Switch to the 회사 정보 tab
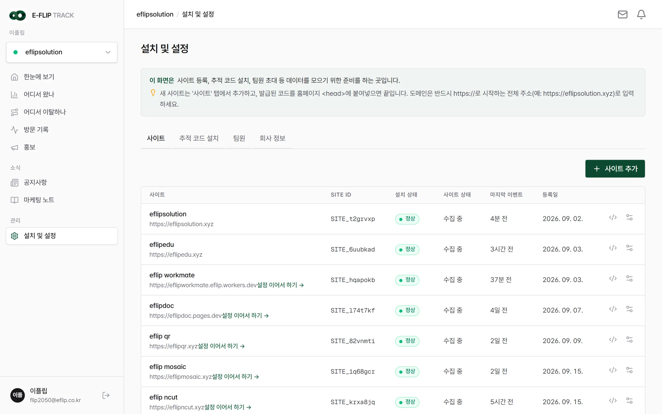This screenshot has height=414, width=662. [x=273, y=138]
